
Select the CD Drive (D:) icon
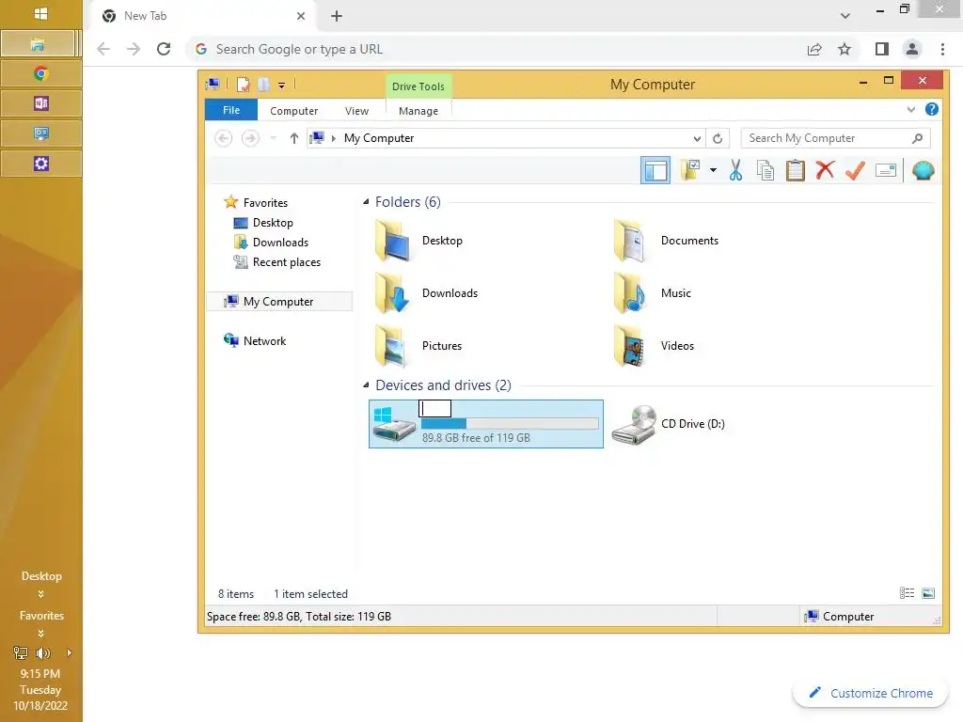[635, 424]
